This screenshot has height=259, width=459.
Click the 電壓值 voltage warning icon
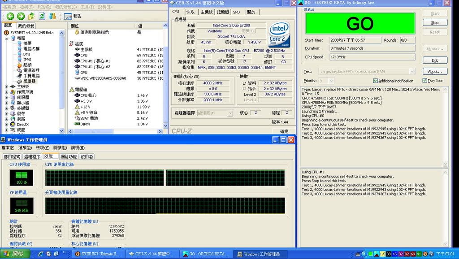pyautogui.click(x=72, y=90)
